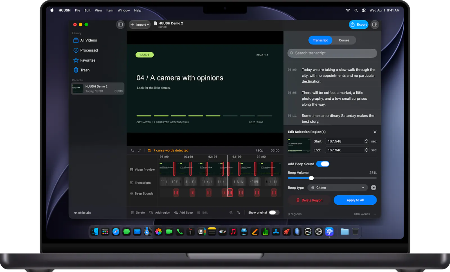This screenshot has width=450, height=272.
Task: Select the highlighted beep sound region on timeline
Action: click(x=230, y=193)
